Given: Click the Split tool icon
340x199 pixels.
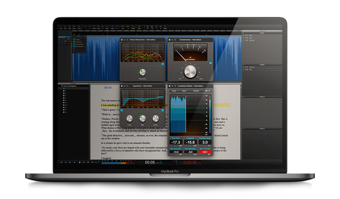Looking at the screenshot, I should pyautogui.click(x=107, y=27).
